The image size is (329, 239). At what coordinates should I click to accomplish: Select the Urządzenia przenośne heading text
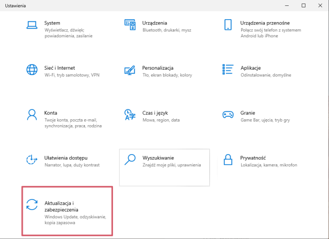[x=265, y=23]
